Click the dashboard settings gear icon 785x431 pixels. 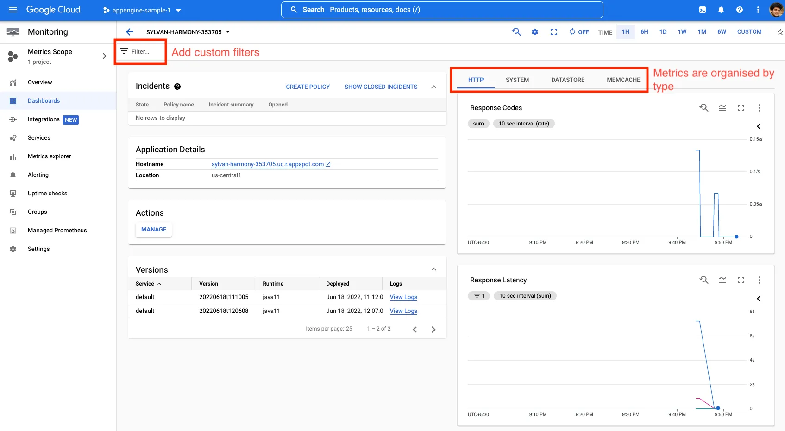535,32
